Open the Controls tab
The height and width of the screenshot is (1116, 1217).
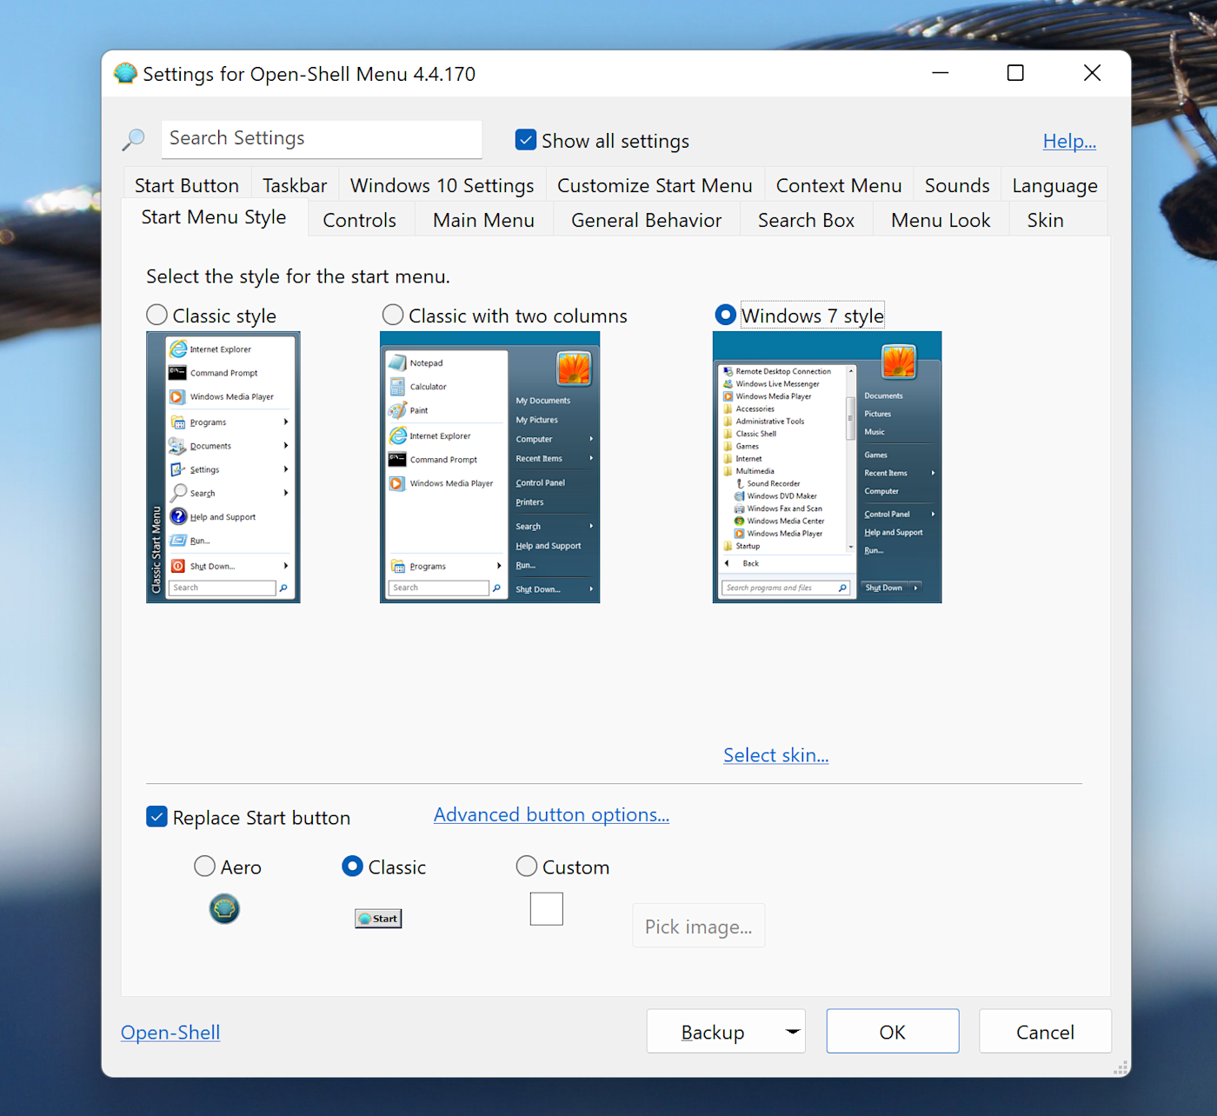pos(359,220)
